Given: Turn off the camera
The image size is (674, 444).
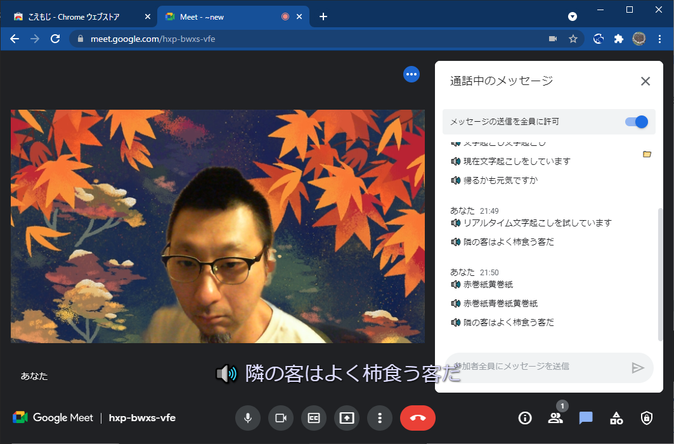Looking at the screenshot, I should pos(281,418).
